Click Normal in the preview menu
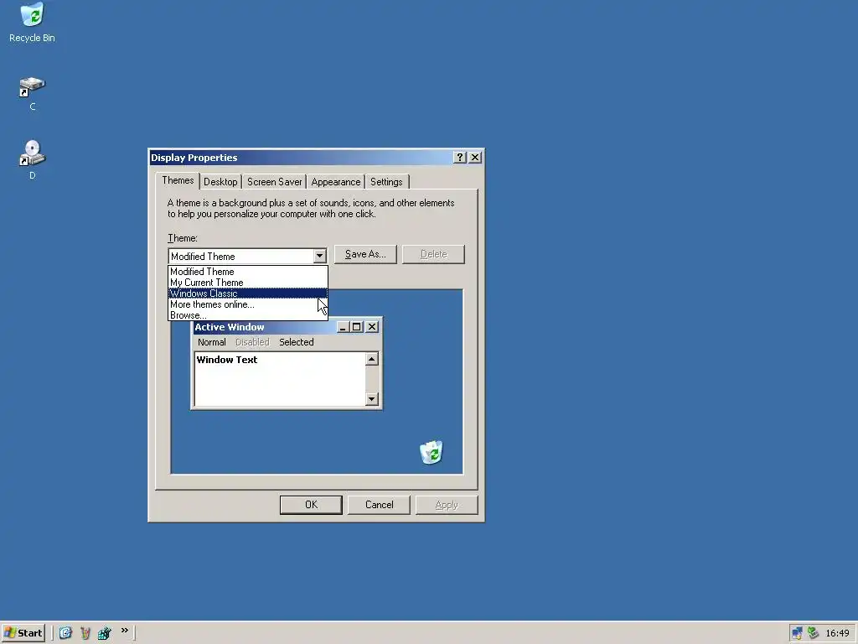The width and height of the screenshot is (858, 644). (212, 342)
